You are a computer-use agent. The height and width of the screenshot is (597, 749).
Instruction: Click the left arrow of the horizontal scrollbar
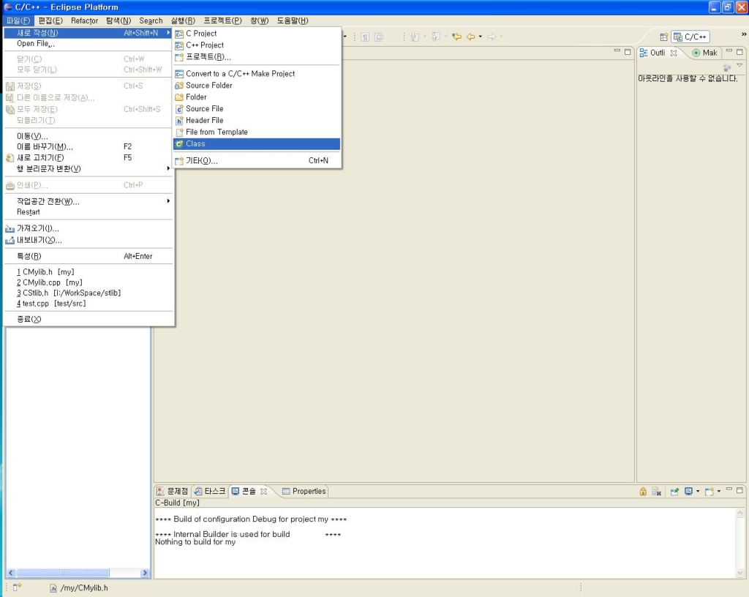click(x=11, y=573)
